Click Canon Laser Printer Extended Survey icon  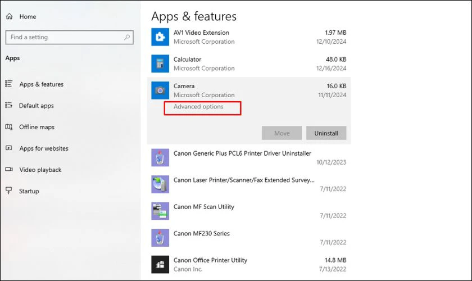(x=160, y=184)
